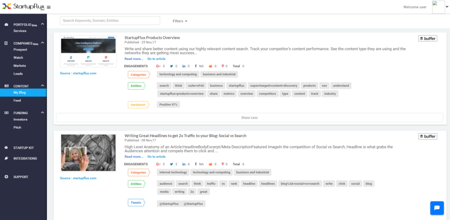Click Source startupflux.com under Headlines thumbnail

tap(78, 178)
